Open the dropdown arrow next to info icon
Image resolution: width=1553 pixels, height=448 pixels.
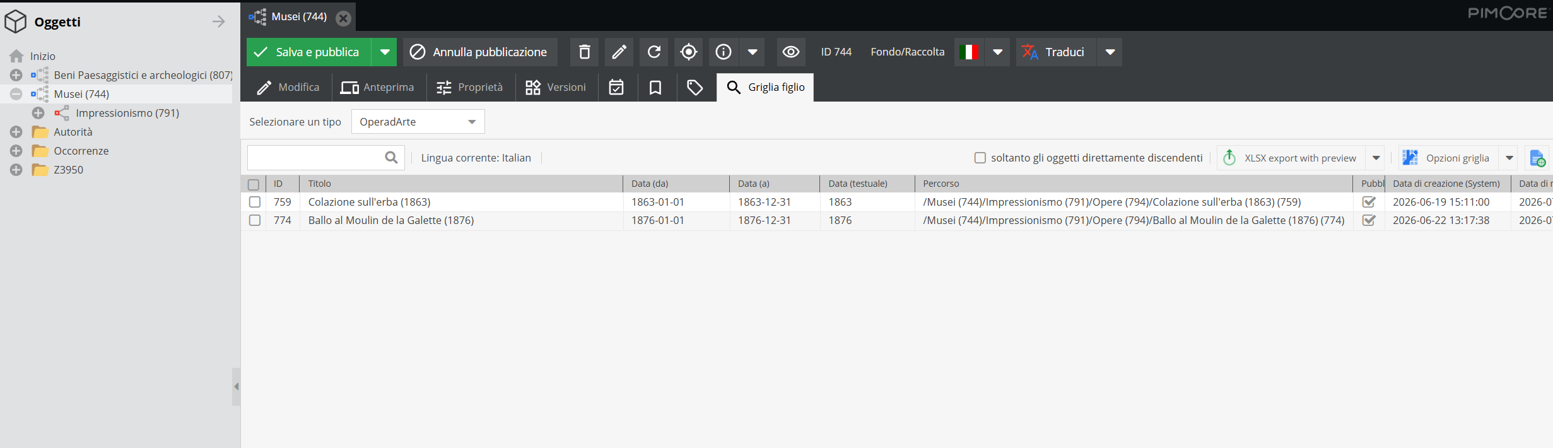point(753,52)
